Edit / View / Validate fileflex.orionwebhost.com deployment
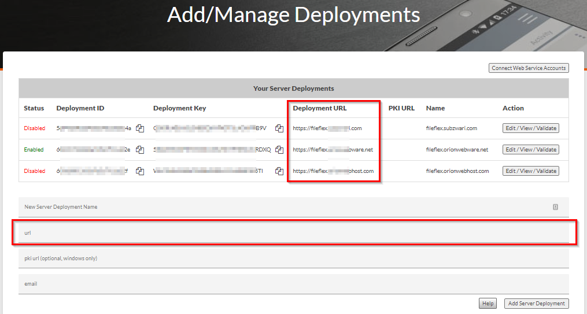 point(531,171)
